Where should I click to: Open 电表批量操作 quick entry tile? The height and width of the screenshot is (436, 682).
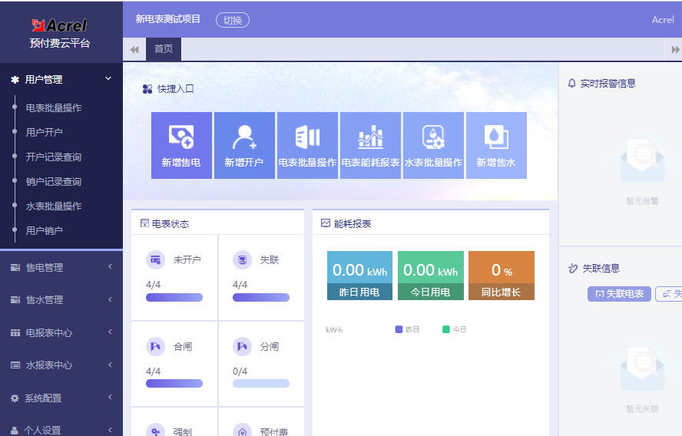click(307, 138)
